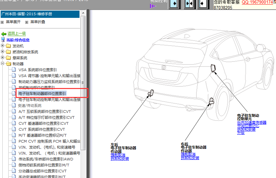Click the right-arrow view control button
The height and width of the screenshot is (178, 276).
point(174,4)
